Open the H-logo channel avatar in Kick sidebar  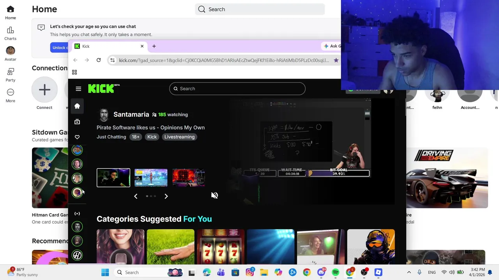77,255
